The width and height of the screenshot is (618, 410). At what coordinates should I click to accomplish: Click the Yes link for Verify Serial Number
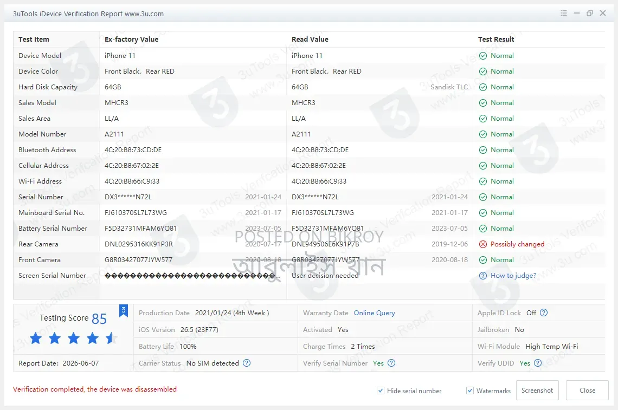click(x=378, y=363)
